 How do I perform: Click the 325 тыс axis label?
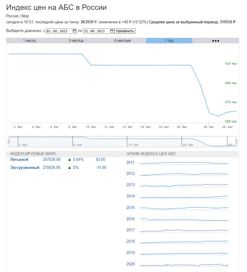point(231,64)
